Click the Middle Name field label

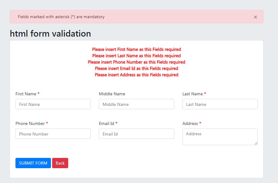pyautogui.click(x=112, y=94)
